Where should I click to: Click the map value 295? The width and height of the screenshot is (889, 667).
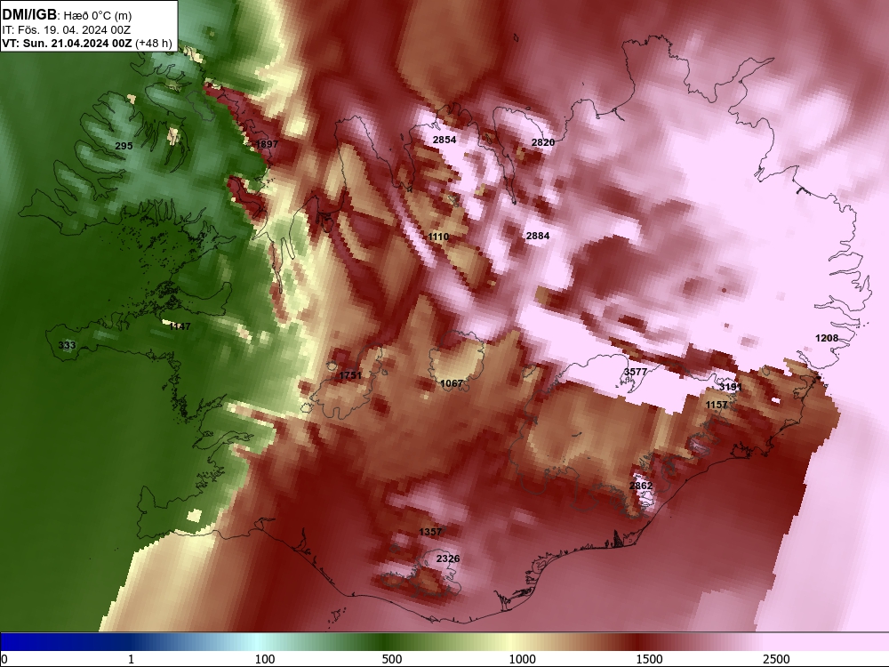click(124, 146)
